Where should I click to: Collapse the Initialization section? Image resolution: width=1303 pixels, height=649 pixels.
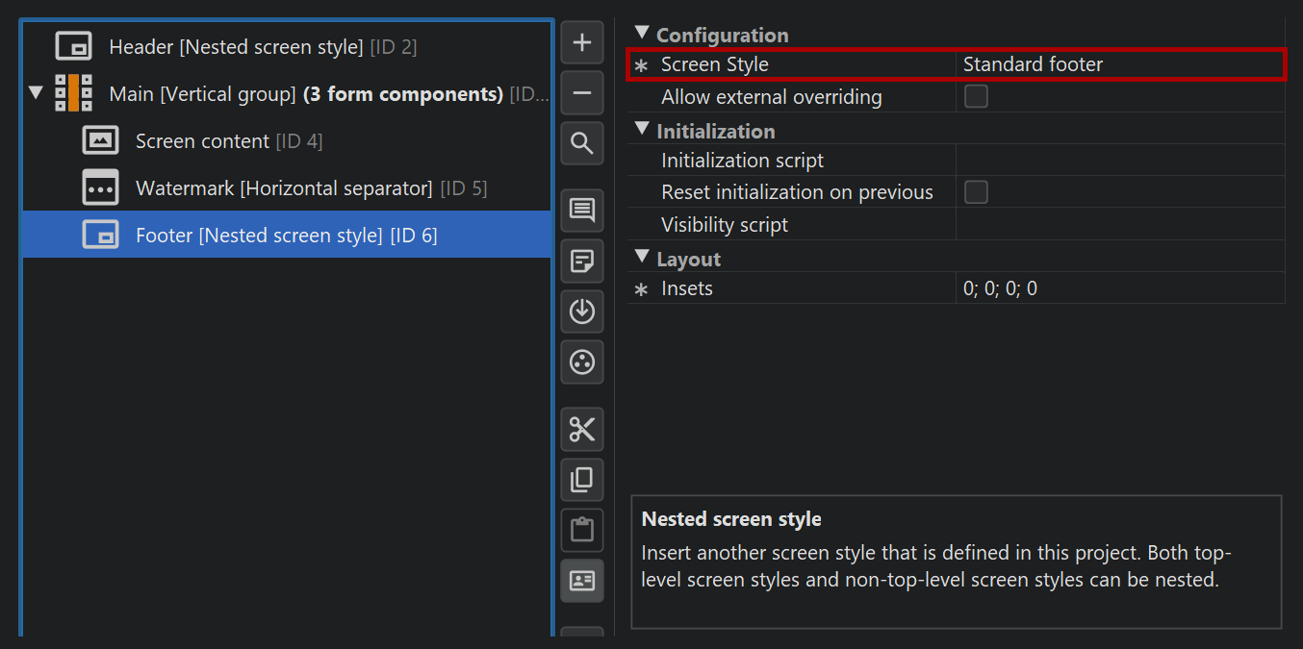point(642,130)
